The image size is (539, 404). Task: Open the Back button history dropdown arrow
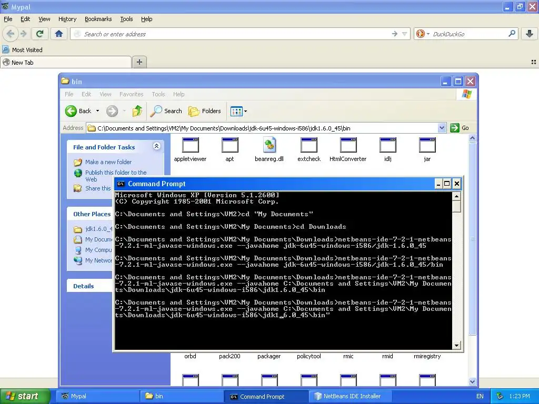tap(97, 111)
